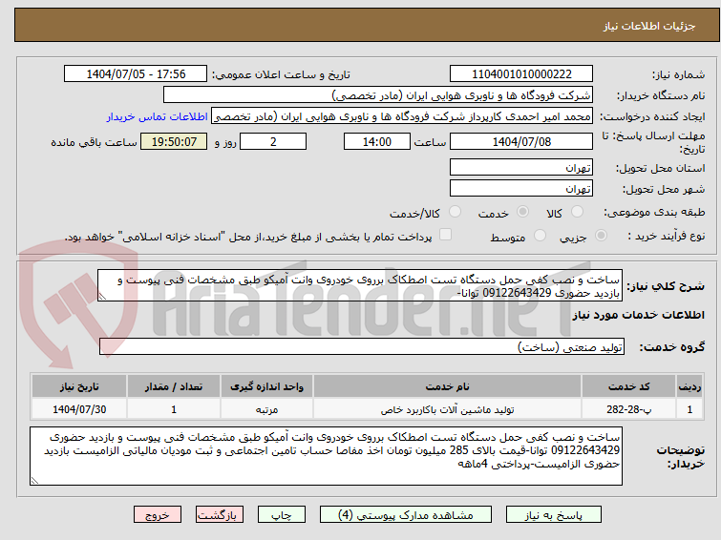The image size is (721, 540).
Task: Click the واحد اندازه گیری column header
Action: (x=266, y=386)
